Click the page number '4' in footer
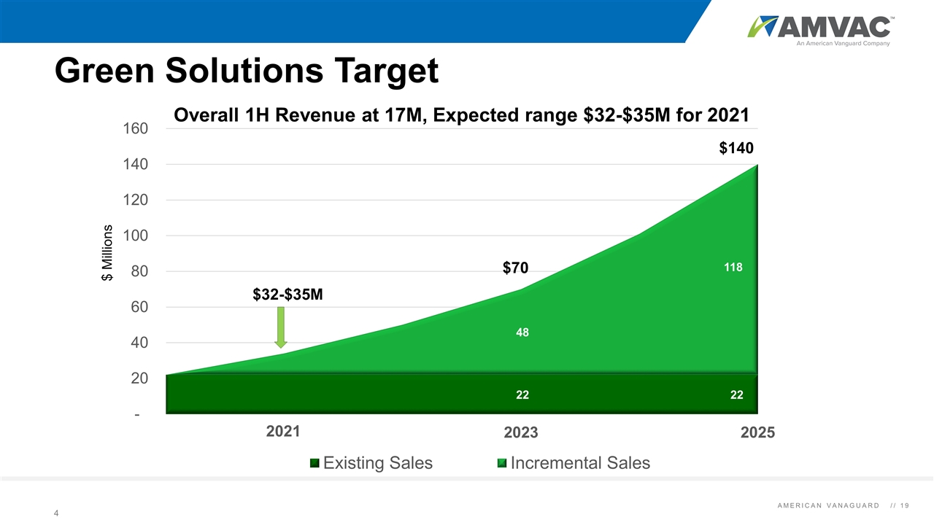934x525 pixels. [x=56, y=514]
